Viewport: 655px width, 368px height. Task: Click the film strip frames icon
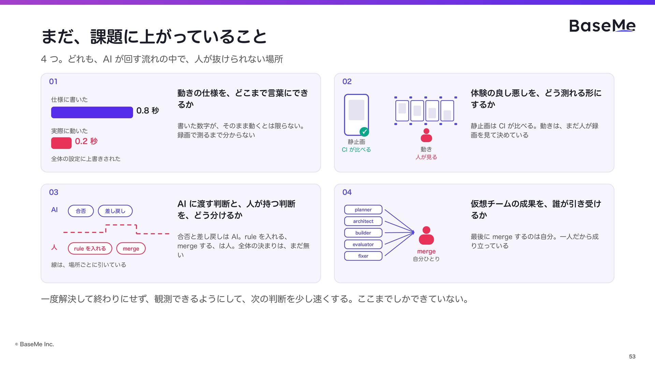click(x=425, y=111)
